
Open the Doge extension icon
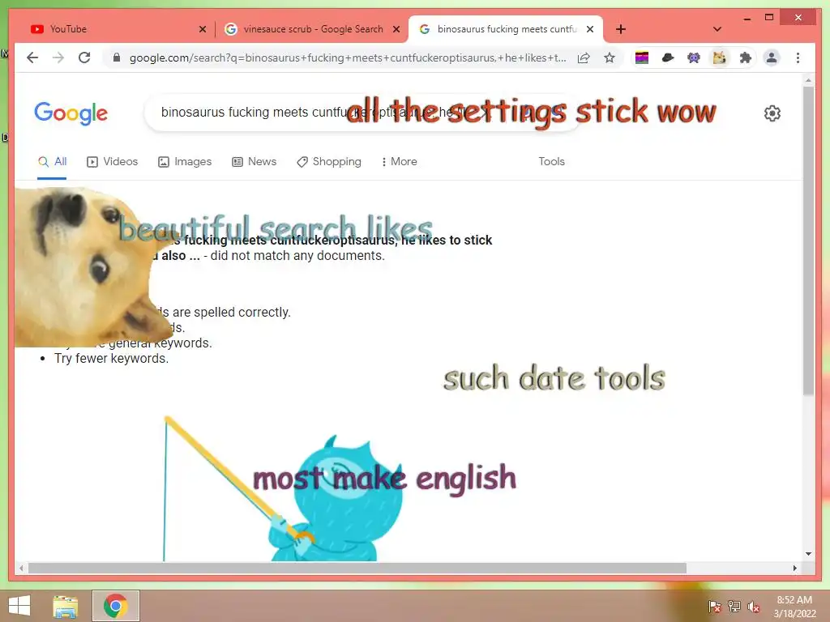[x=720, y=58]
